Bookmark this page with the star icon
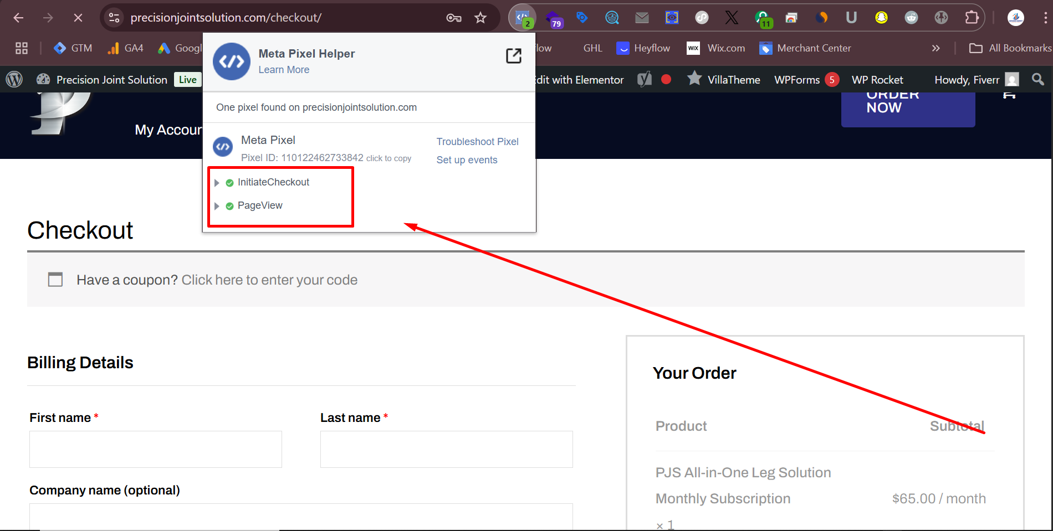Image resolution: width=1053 pixels, height=531 pixels. [481, 18]
